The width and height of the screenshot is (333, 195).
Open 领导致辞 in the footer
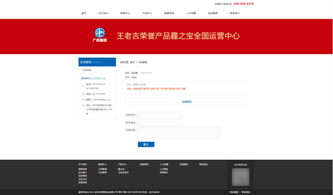point(83,169)
